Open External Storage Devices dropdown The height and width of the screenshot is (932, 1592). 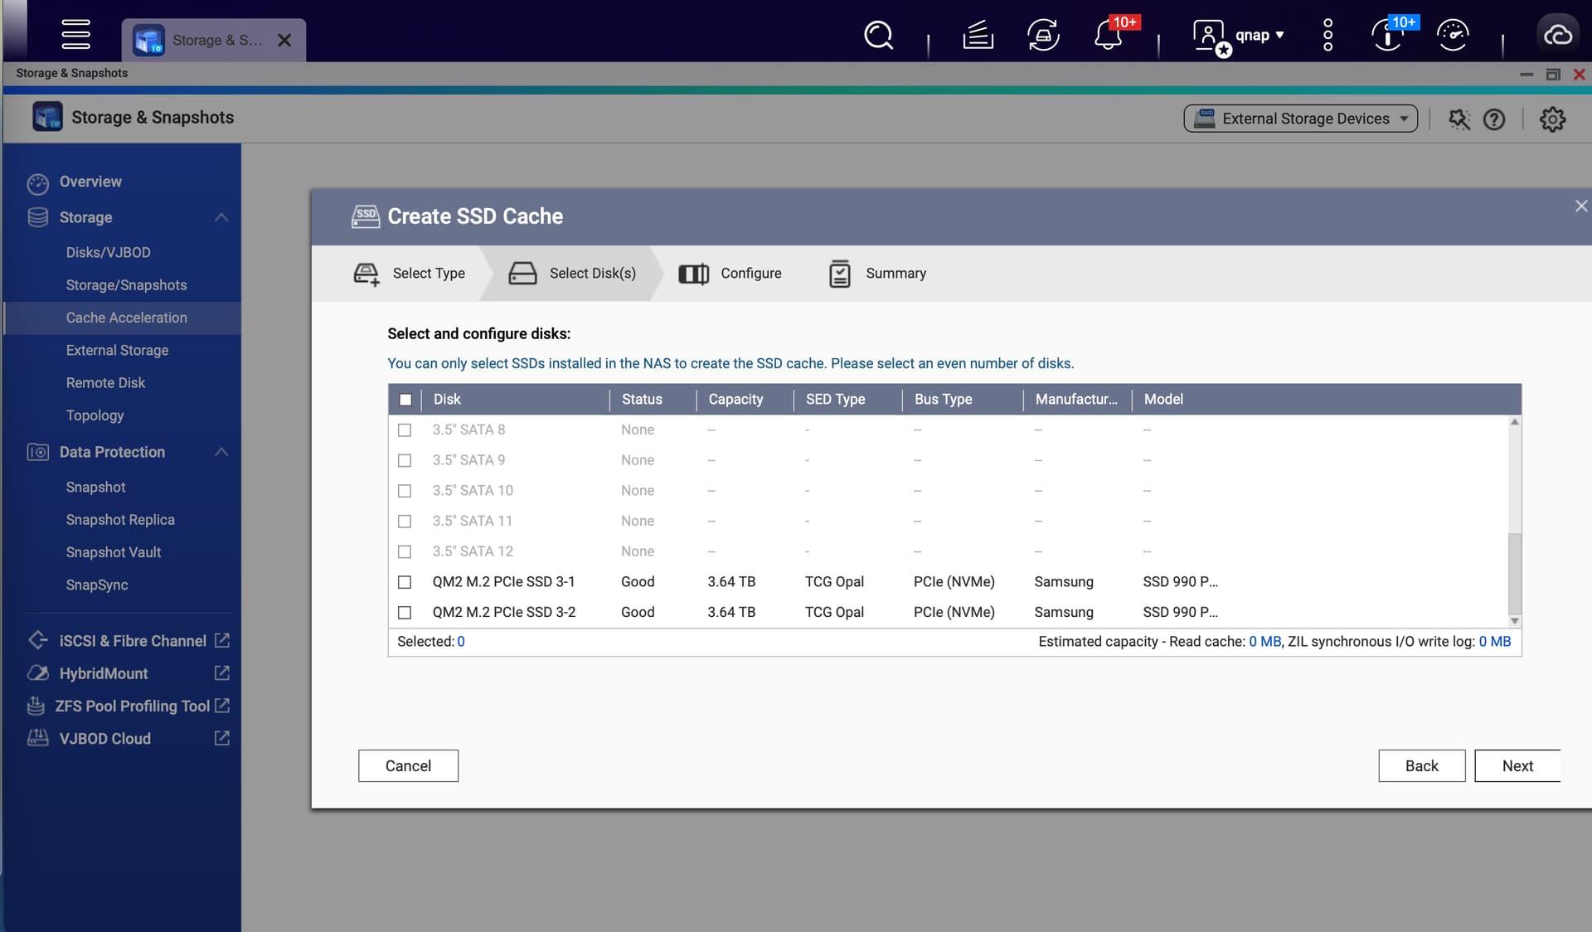click(x=1300, y=119)
